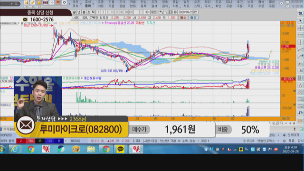Viewport: 304px width, 171px height.
Task: Click the print icon in chart toolbar
Action: tap(171, 12)
